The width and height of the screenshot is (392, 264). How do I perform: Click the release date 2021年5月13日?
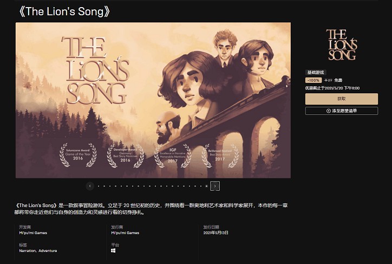pos(215,233)
